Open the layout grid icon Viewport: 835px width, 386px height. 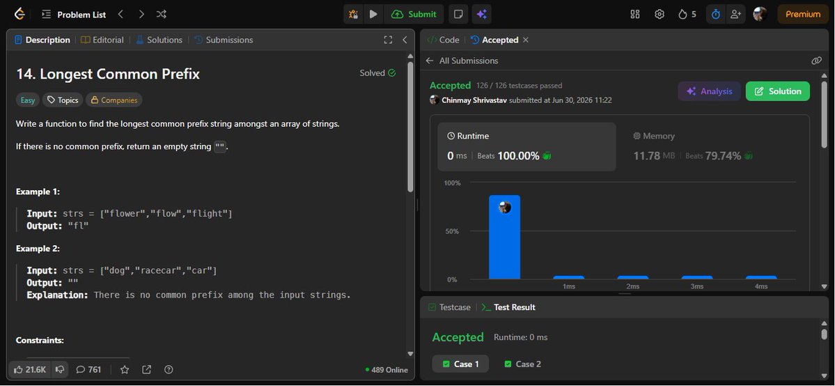tap(634, 15)
